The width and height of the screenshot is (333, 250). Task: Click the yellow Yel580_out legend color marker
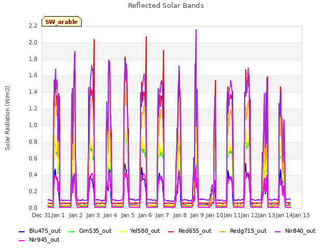(x=123, y=231)
